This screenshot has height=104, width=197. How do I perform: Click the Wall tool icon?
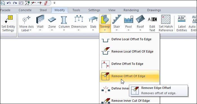tap(40, 19)
